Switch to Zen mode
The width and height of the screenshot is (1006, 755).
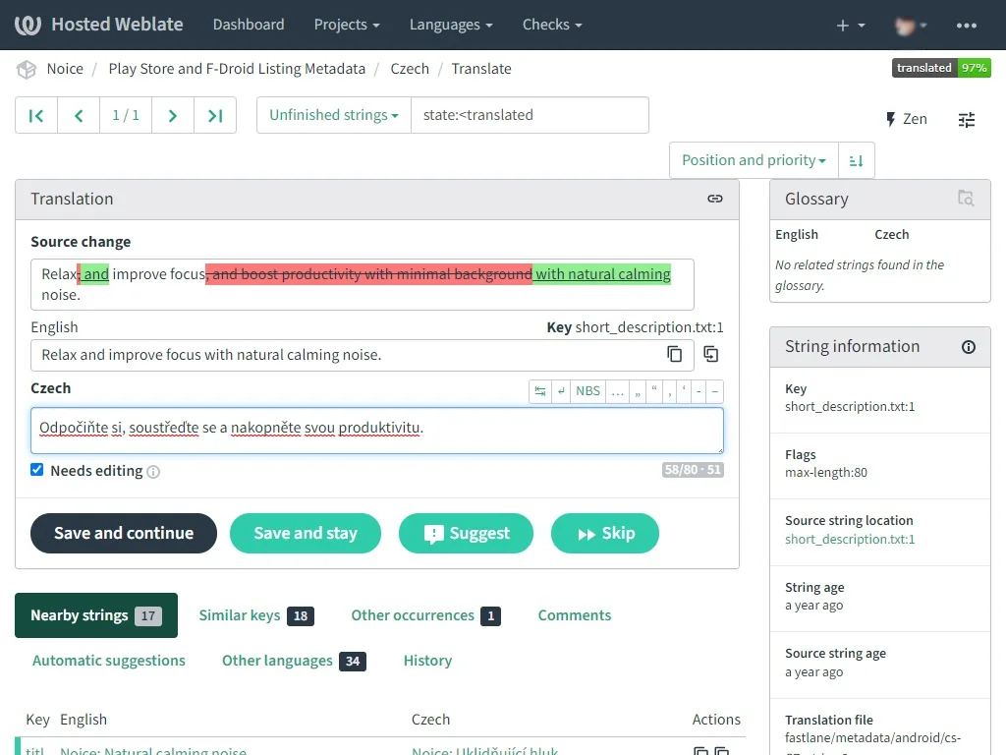[x=906, y=119]
